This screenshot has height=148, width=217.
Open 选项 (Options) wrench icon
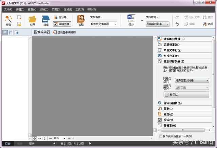(208, 24)
